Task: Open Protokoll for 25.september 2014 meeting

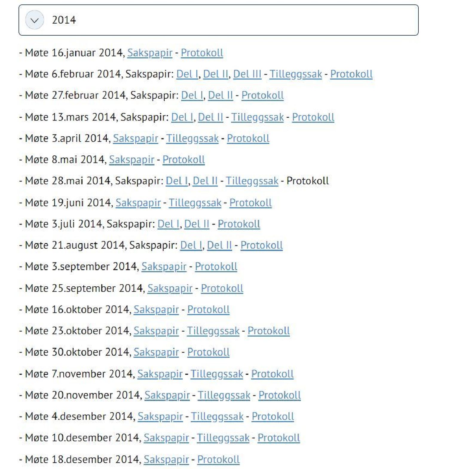Action: click(x=222, y=288)
